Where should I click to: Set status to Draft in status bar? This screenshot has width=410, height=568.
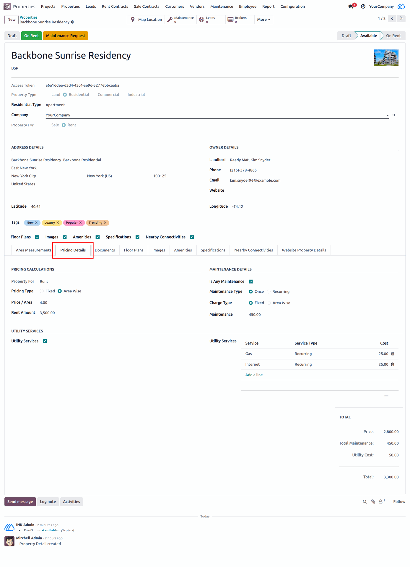pos(346,36)
